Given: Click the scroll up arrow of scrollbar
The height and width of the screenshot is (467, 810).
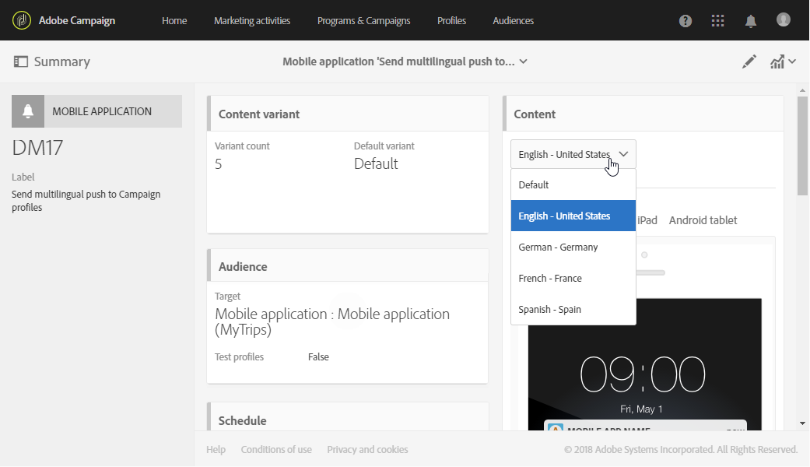Looking at the screenshot, I should 802,90.
